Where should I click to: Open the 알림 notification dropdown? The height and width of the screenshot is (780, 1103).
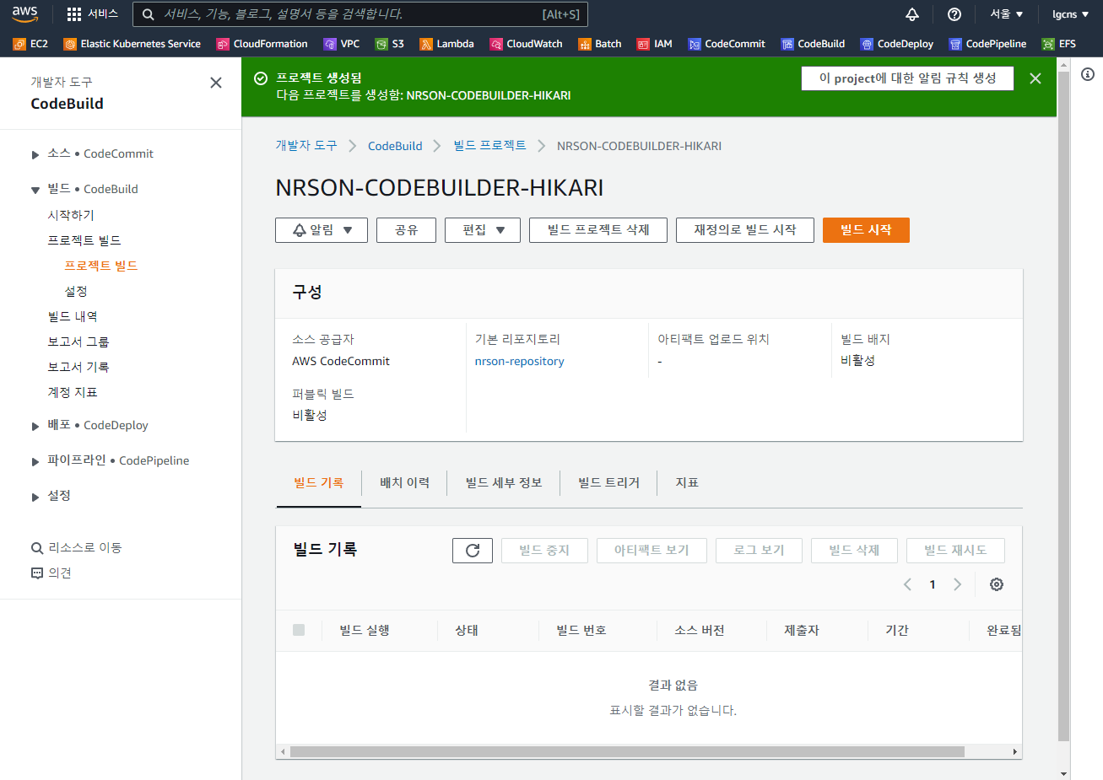tap(322, 230)
